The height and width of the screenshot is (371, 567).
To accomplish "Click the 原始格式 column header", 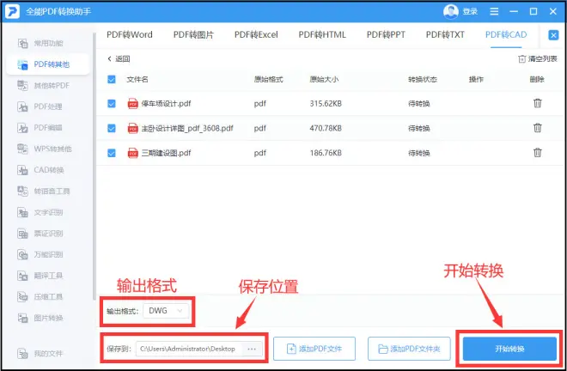I will [268, 79].
